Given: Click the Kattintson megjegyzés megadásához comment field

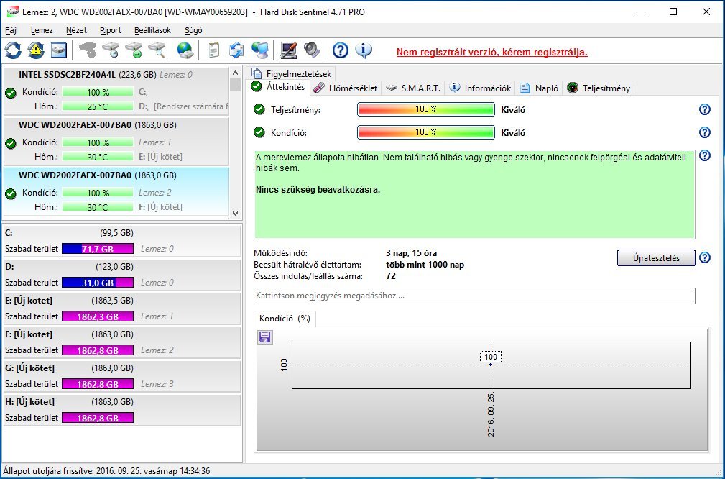Looking at the screenshot, I should coord(474,296).
